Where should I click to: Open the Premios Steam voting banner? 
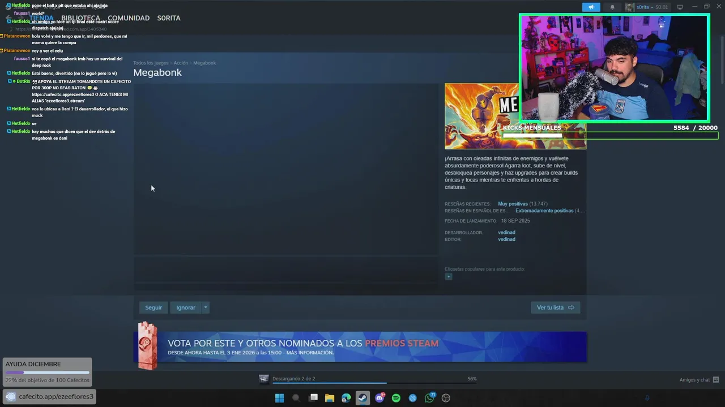[360, 347]
